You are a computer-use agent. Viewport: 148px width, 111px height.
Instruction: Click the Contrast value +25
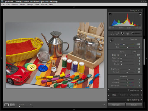(138, 72)
